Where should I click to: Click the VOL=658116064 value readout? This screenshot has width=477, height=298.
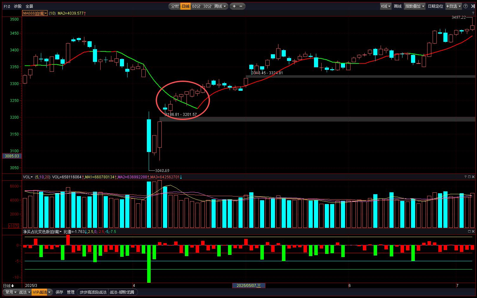coord(68,177)
